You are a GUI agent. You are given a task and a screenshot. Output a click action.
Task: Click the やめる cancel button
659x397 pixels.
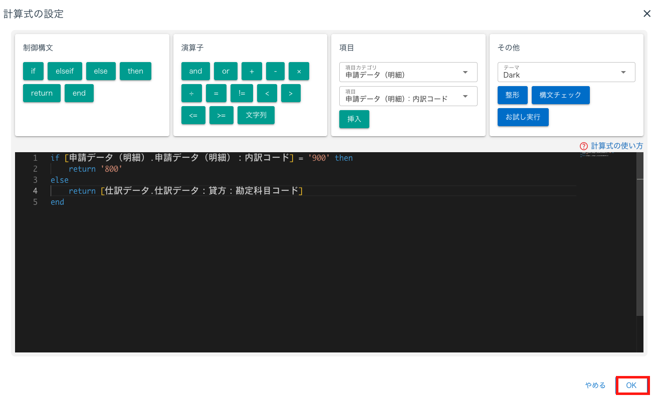[595, 385]
